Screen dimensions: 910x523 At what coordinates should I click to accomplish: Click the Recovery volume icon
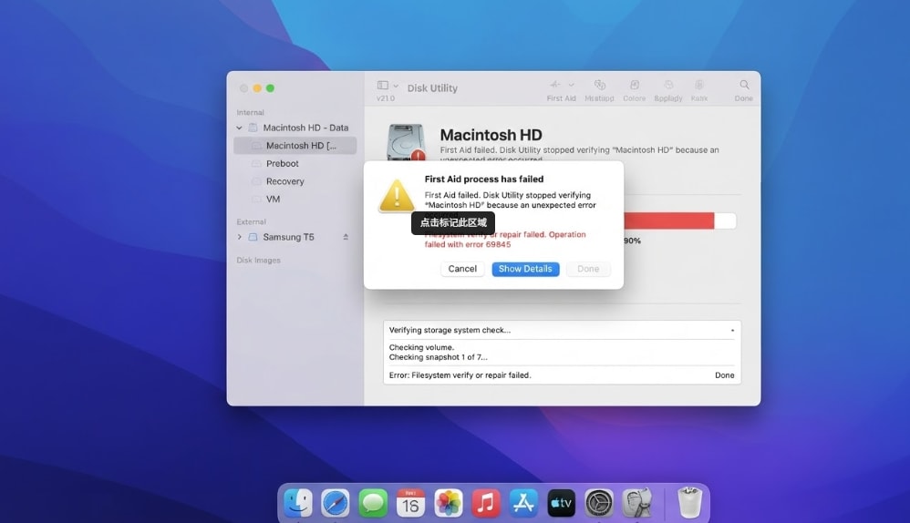[x=256, y=181]
